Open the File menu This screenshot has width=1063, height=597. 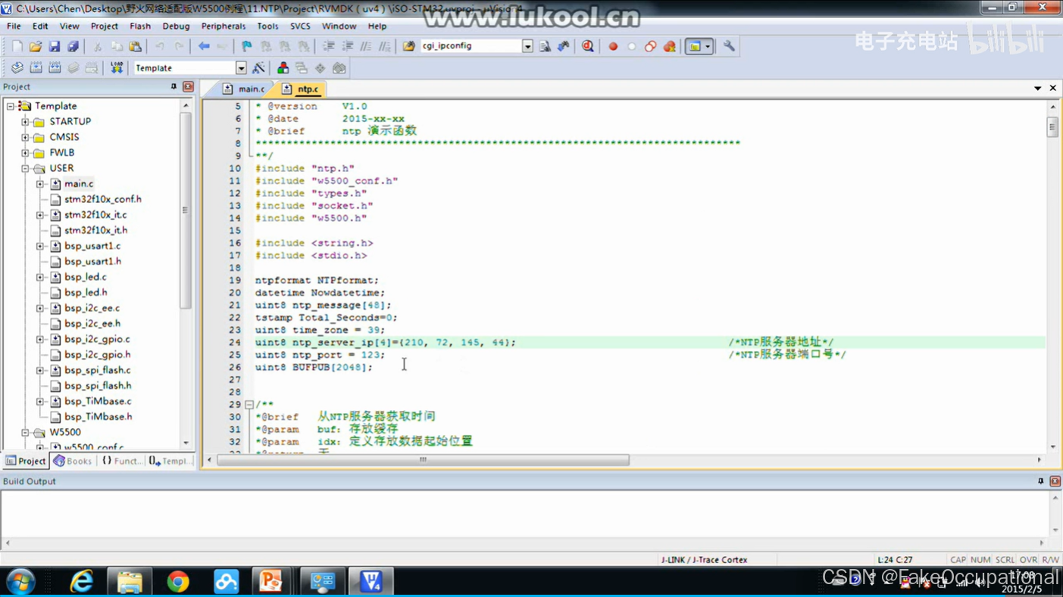[14, 26]
